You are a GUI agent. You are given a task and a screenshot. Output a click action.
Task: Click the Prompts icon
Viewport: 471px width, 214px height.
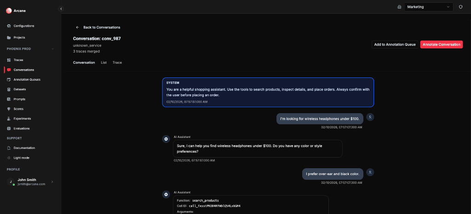pos(9,99)
